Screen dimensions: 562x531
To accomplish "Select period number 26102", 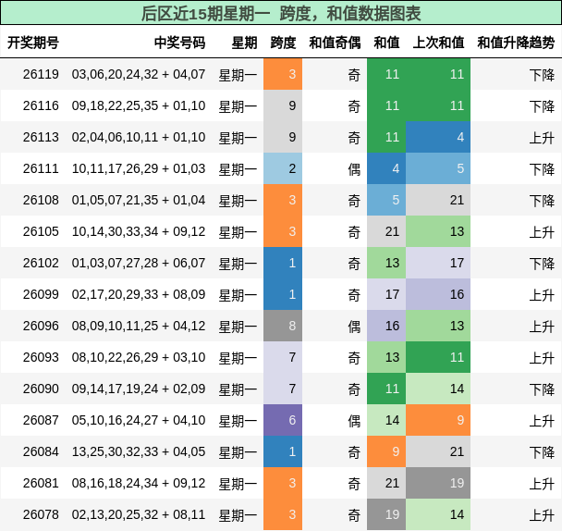I will coord(41,263).
